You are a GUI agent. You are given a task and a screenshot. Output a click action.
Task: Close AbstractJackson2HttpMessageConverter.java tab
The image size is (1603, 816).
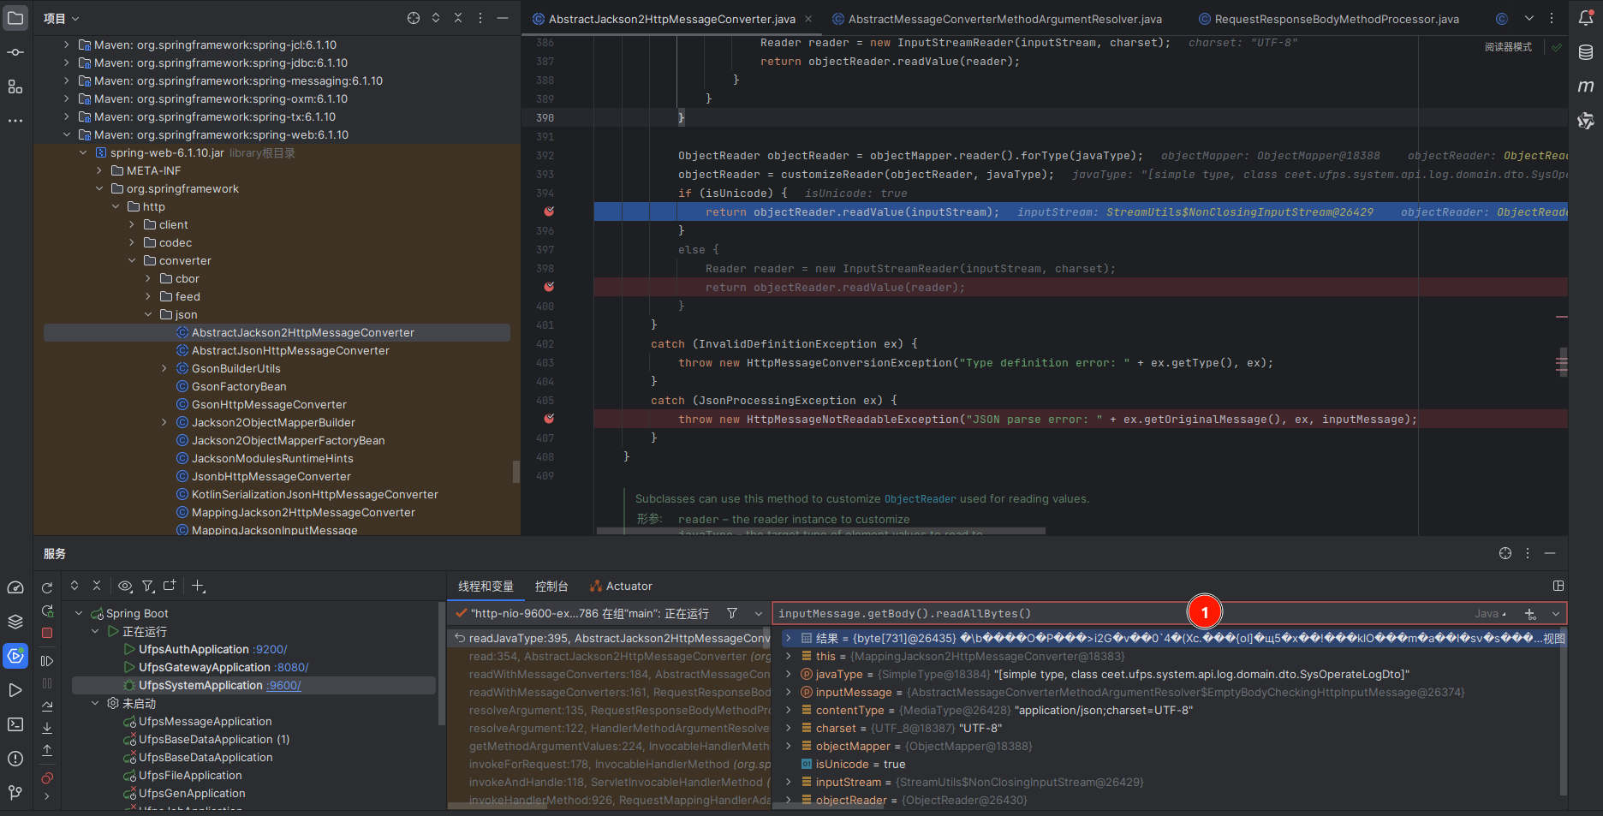click(808, 19)
